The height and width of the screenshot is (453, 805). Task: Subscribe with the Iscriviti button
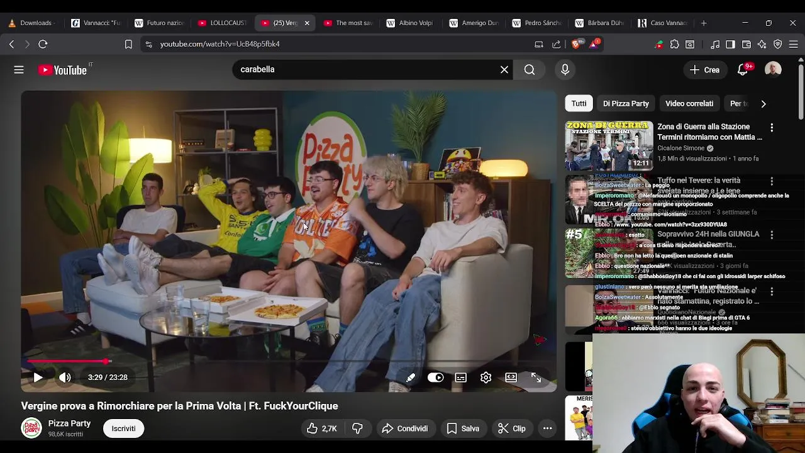(123, 428)
